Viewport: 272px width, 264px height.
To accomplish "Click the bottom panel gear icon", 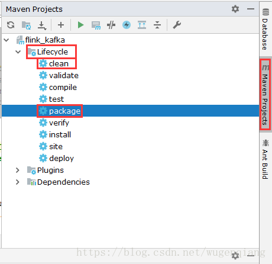I will tap(235, 256).
